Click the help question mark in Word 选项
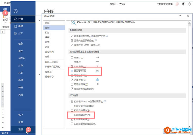193x135 pixels. (x=180, y=16)
